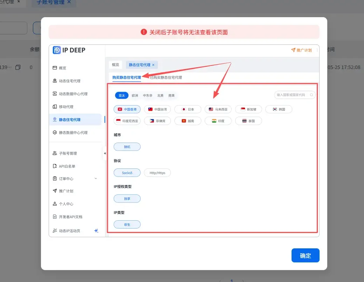Switch to 已购买静态住宅代理 sub-tab
The width and height of the screenshot is (364, 282).
(166, 77)
